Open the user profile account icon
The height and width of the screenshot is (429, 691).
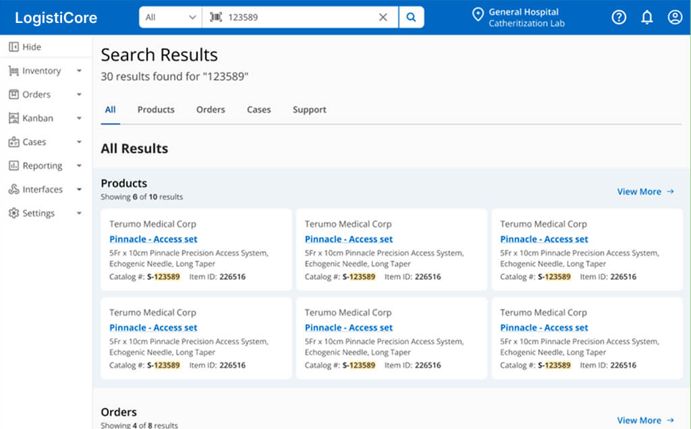coord(675,18)
